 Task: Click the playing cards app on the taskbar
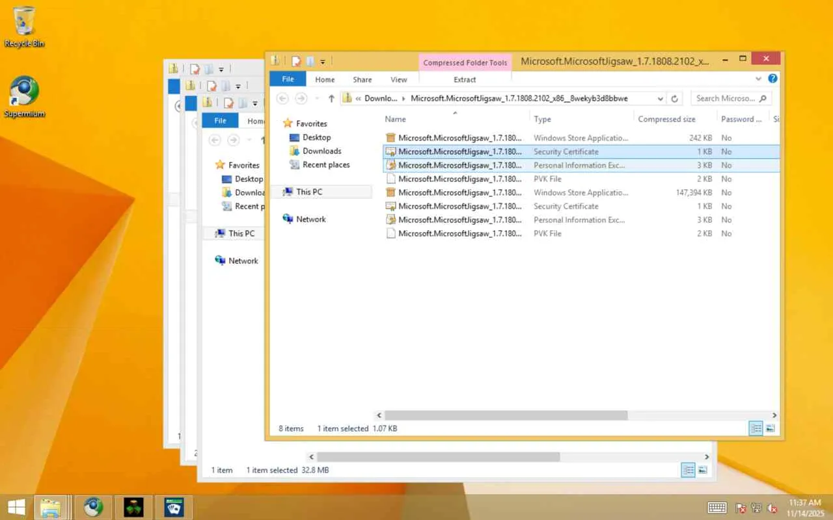174,507
